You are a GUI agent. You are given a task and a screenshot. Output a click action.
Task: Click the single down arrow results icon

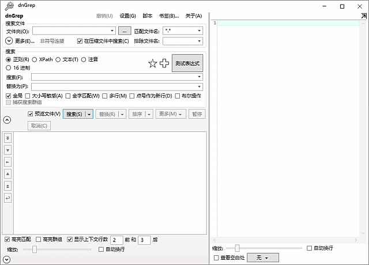[x=7, y=150]
